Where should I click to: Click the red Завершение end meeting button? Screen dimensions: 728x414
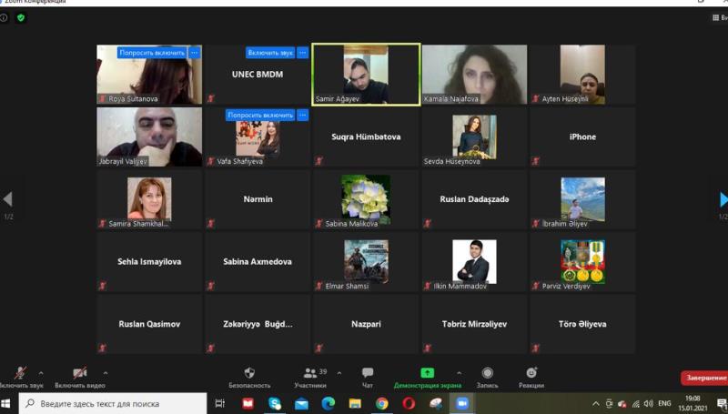(704, 378)
